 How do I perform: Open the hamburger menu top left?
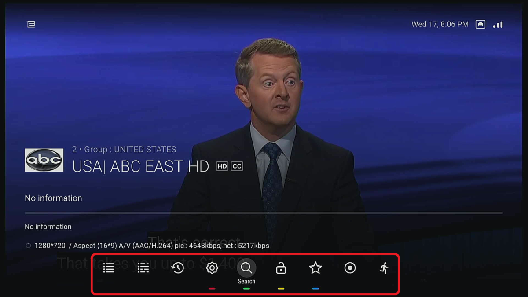tap(31, 24)
